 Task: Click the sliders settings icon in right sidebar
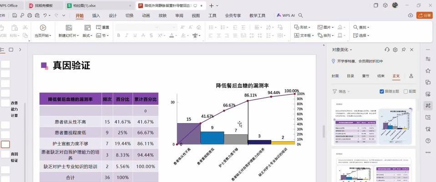(428, 59)
